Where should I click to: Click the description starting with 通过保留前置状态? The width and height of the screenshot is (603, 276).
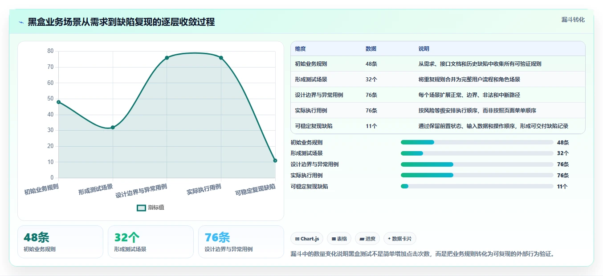pos(493,126)
